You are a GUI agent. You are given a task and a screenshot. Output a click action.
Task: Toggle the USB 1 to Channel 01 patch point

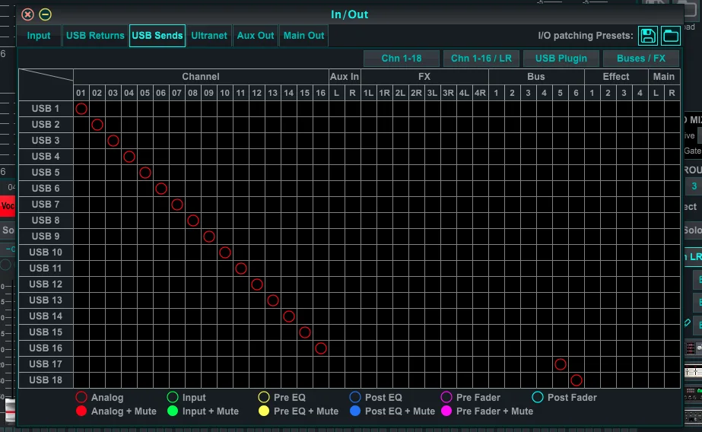(81, 109)
